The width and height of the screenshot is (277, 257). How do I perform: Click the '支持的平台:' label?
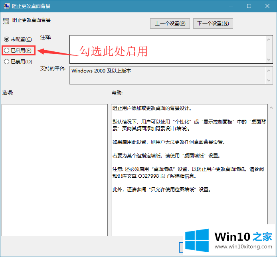tap(53, 69)
